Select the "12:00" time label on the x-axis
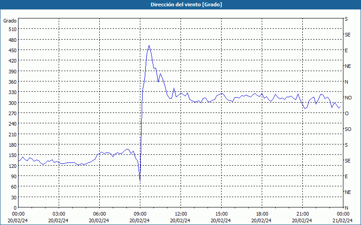This screenshot has width=361, height=225. coord(181,214)
